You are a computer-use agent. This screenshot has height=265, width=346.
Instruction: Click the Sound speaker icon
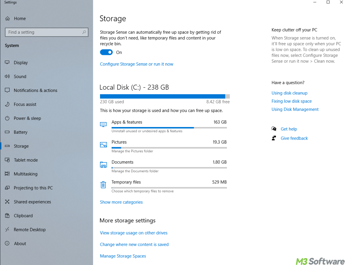coord(7,76)
